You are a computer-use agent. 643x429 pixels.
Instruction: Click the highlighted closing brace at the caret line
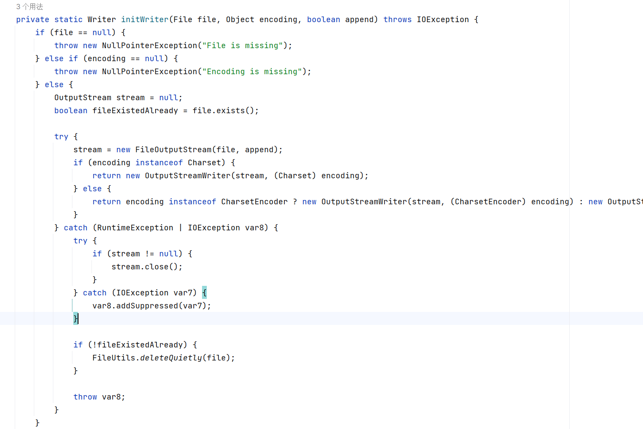click(75, 319)
